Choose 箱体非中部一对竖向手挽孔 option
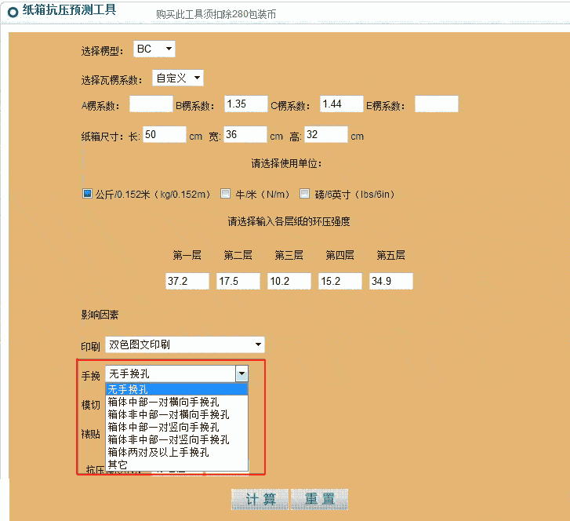Viewport: 570px width, 521px height. click(x=176, y=439)
